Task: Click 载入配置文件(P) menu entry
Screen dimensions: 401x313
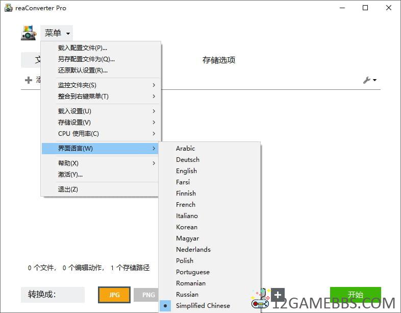Action: pyautogui.click(x=82, y=48)
